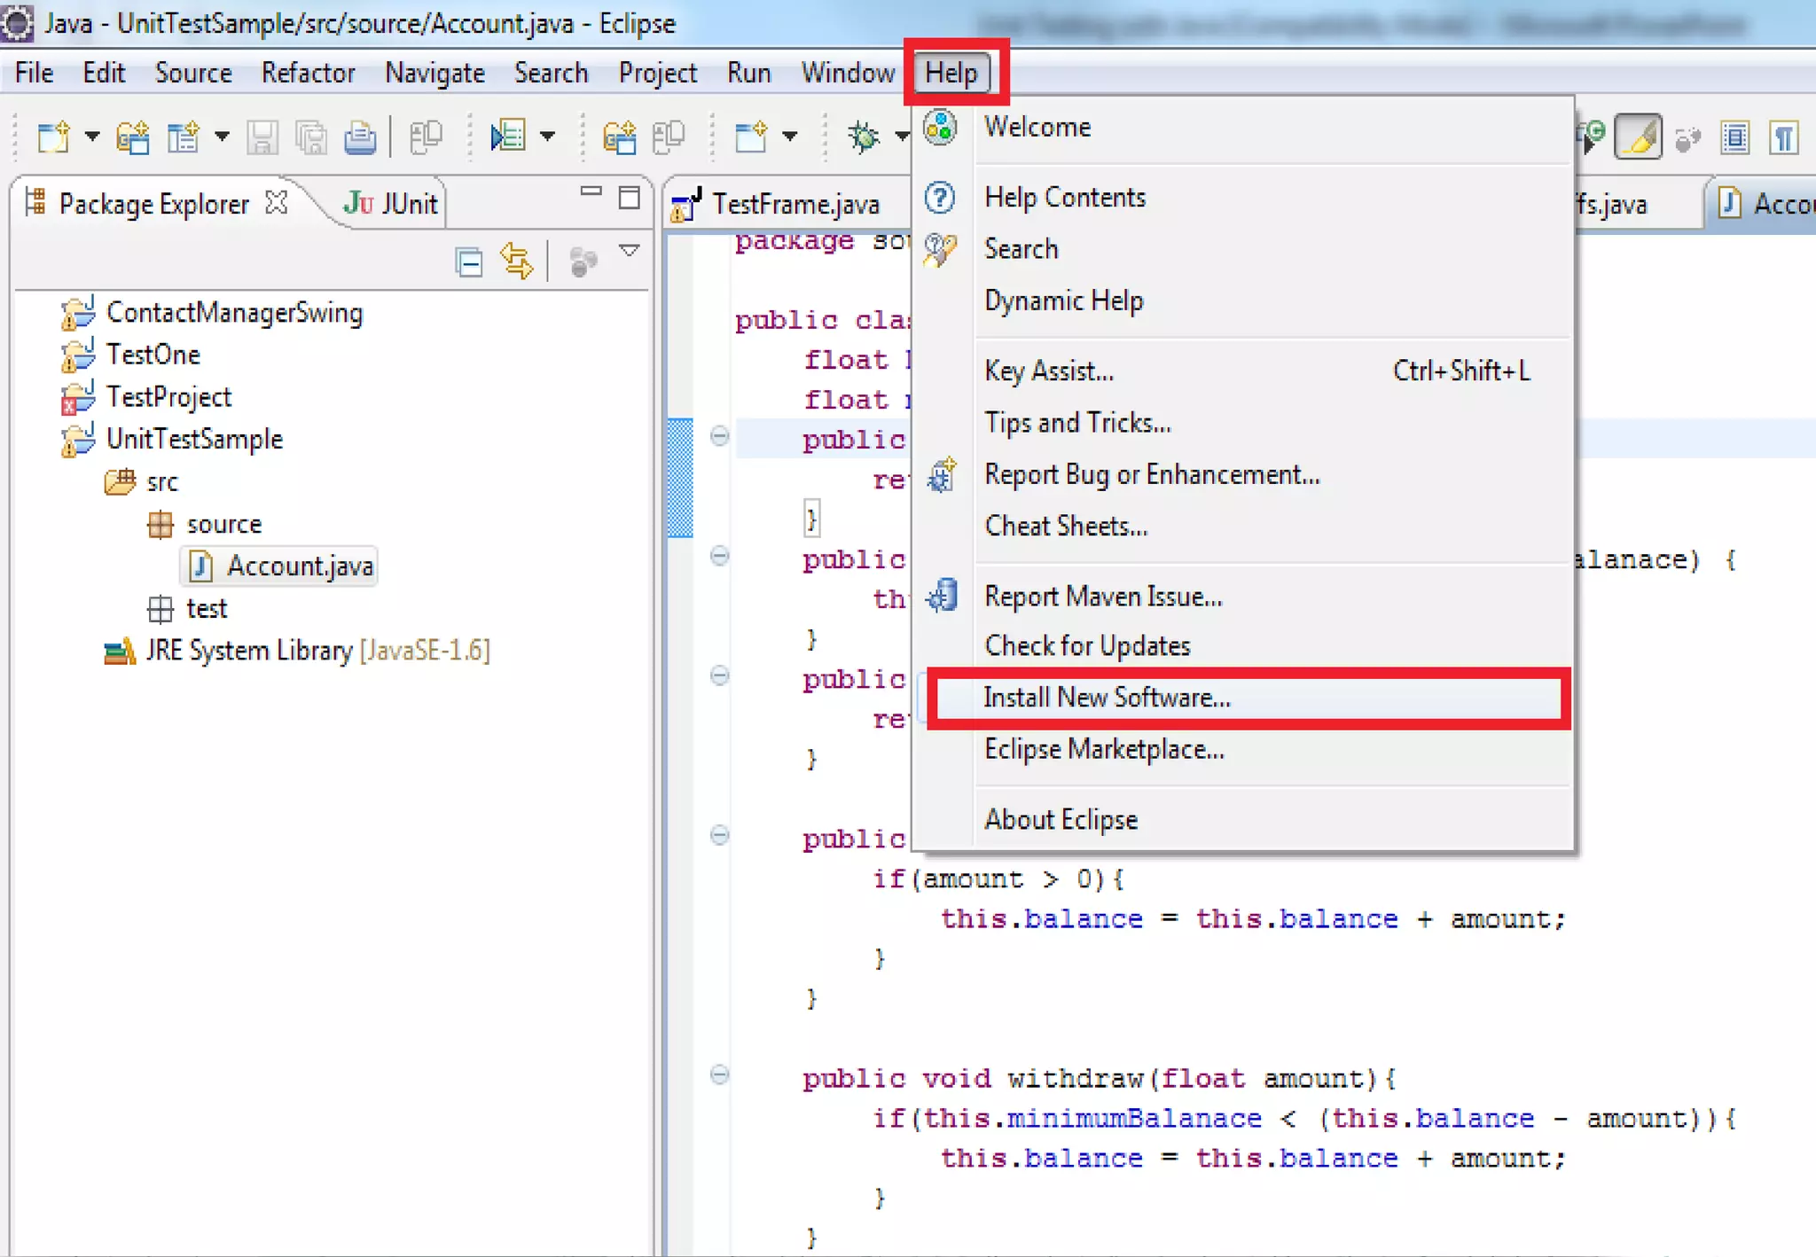This screenshot has height=1257, width=1816.
Task: Open Package Explorer view menu triangle
Action: [630, 252]
